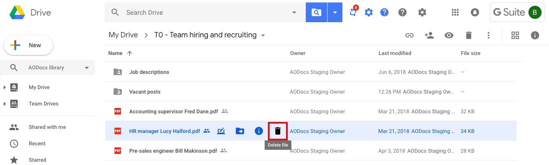Switch to grid view layout
This screenshot has height=165, width=549.
pos(515,35)
